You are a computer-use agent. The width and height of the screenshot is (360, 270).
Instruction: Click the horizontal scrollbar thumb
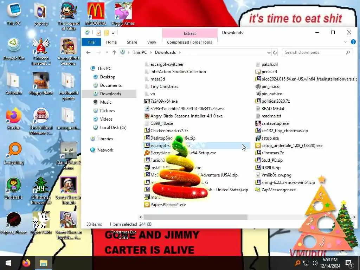coord(195,217)
